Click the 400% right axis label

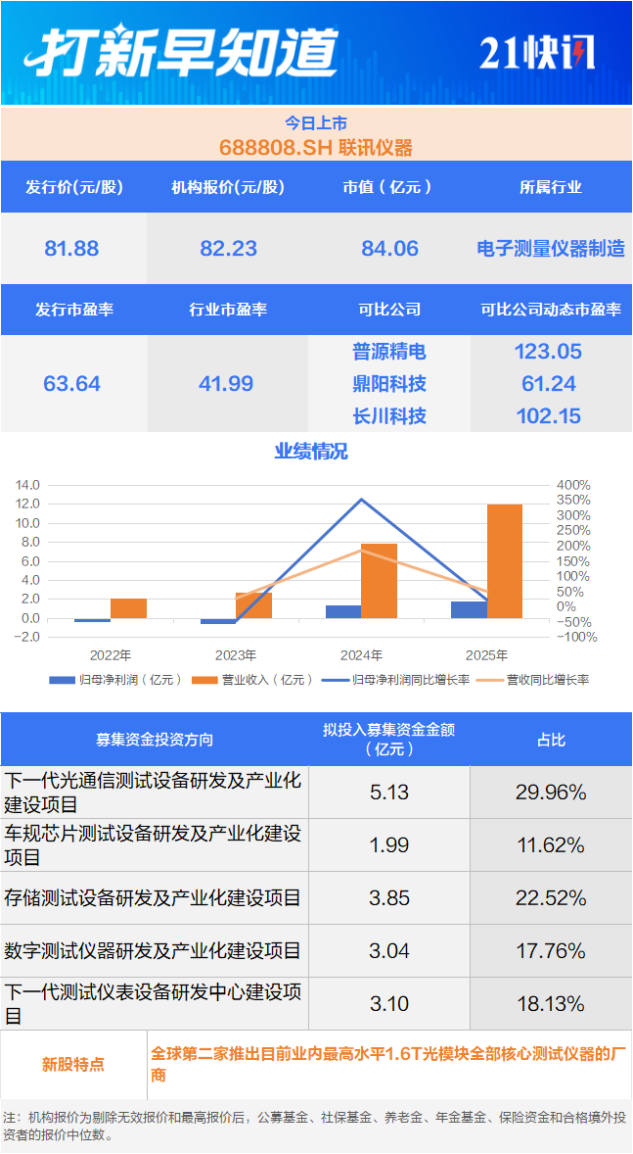[x=573, y=486]
